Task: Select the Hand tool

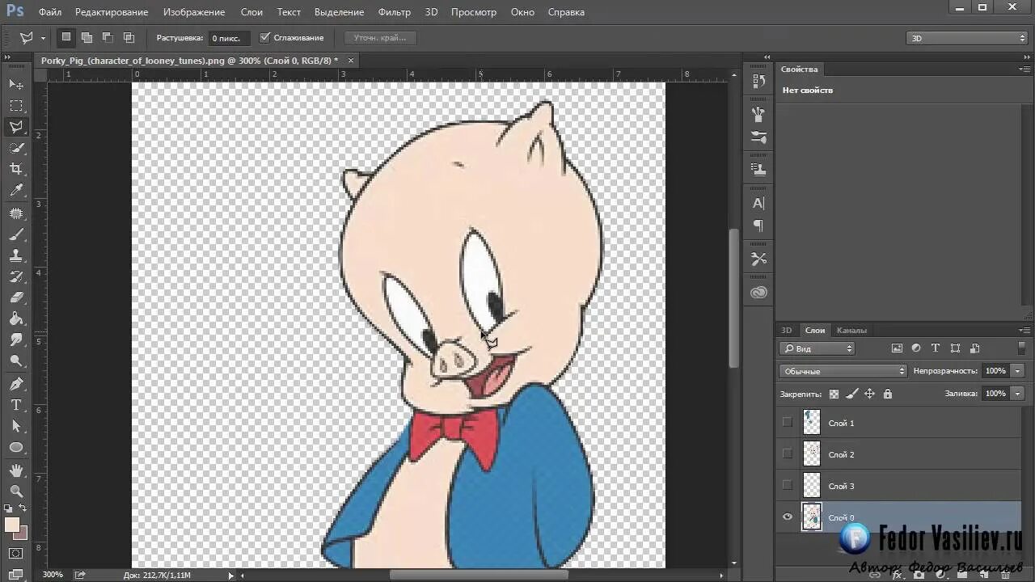Action: [x=16, y=470]
